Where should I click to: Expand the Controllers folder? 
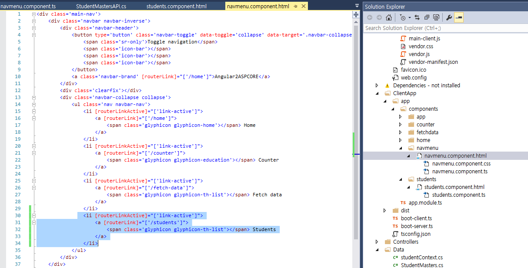click(377, 242)
